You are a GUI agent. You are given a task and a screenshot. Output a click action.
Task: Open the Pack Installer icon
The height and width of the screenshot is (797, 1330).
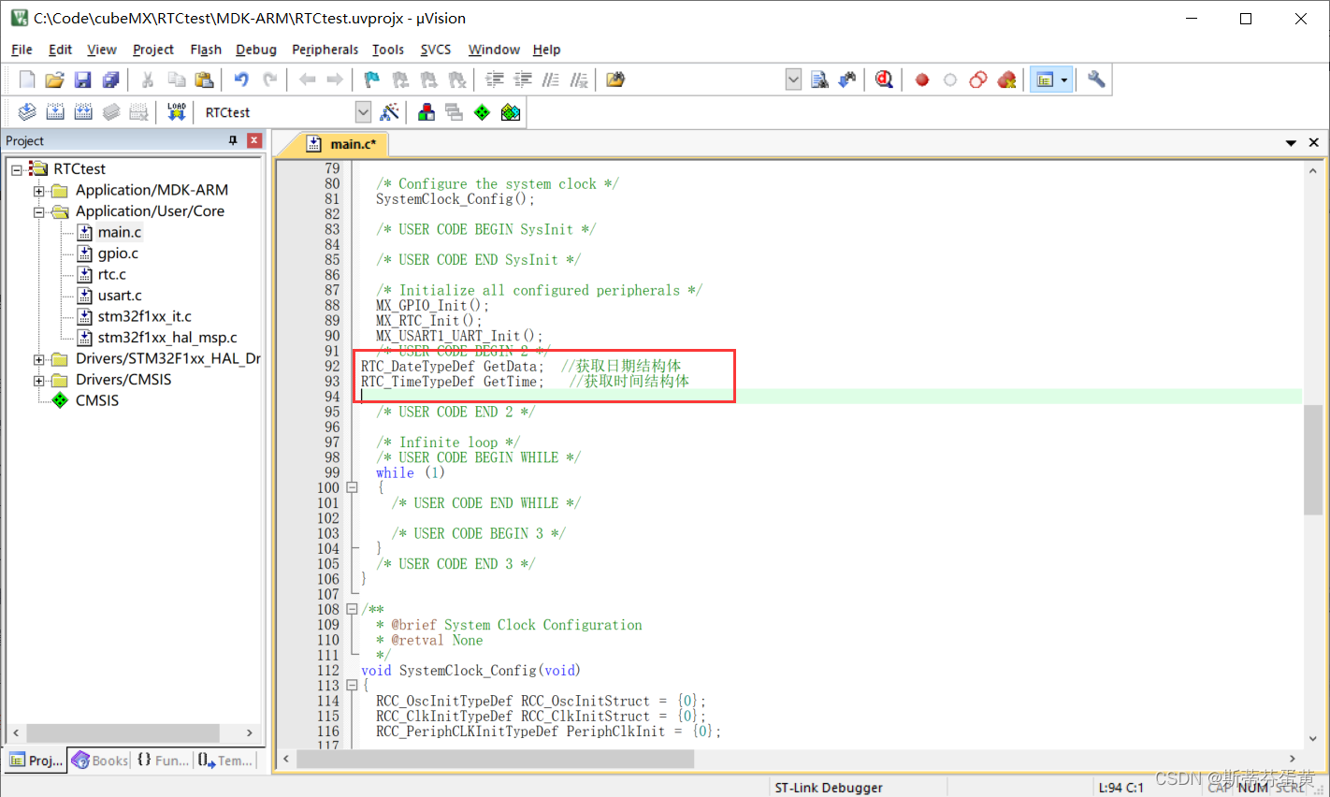511,112
